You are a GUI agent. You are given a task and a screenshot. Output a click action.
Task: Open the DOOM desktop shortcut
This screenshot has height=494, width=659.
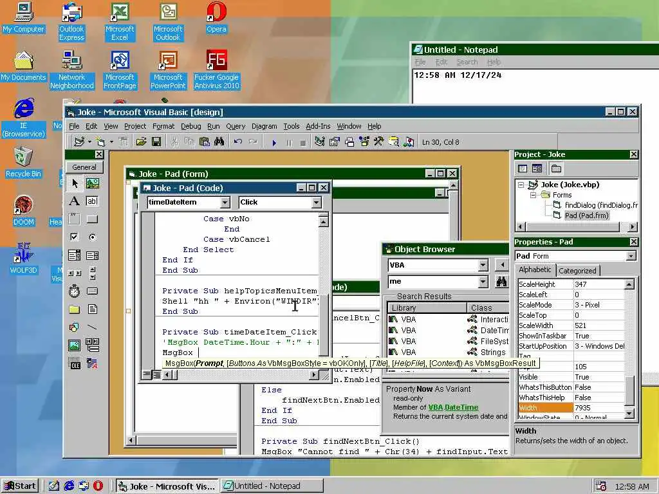(24, 210)
